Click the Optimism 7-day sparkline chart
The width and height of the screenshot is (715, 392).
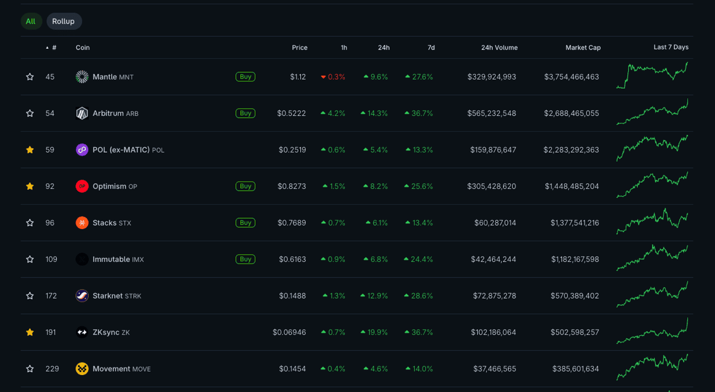click(x=652, y=186)
